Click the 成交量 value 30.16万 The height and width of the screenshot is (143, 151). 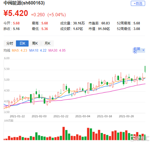pos(79,23)
